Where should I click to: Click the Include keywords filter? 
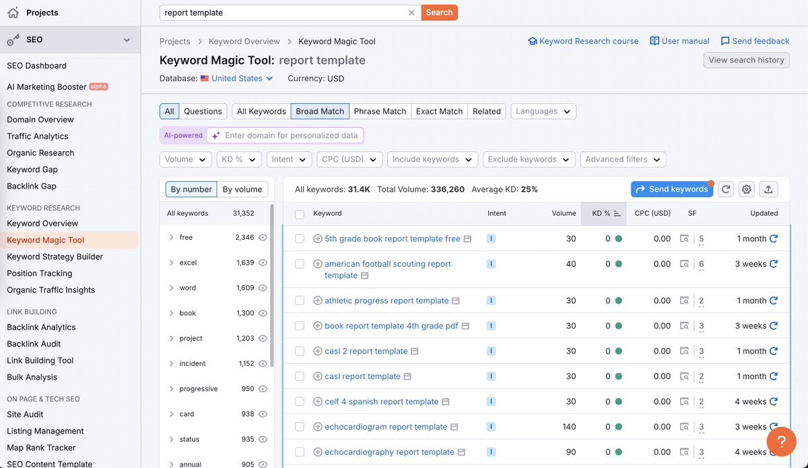[432, 160]
